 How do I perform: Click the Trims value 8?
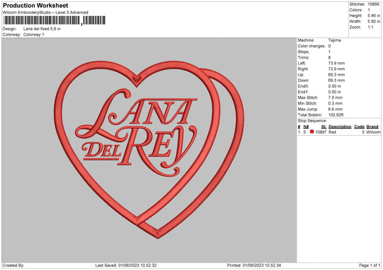tap(329, 58)
